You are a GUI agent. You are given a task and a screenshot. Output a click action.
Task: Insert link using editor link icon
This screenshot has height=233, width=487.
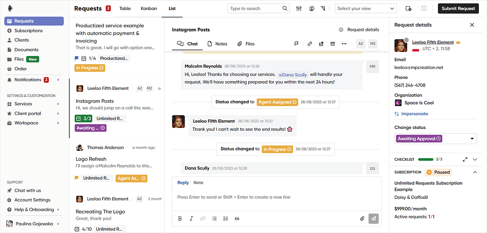pos(203,218)
